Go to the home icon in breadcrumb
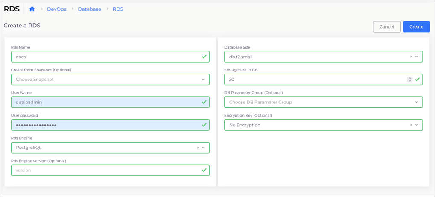Viewport: 435px width, 197px height. pos(32,9)
